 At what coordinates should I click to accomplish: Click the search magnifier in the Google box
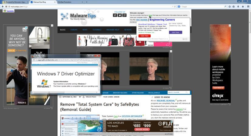pos(225,7)
